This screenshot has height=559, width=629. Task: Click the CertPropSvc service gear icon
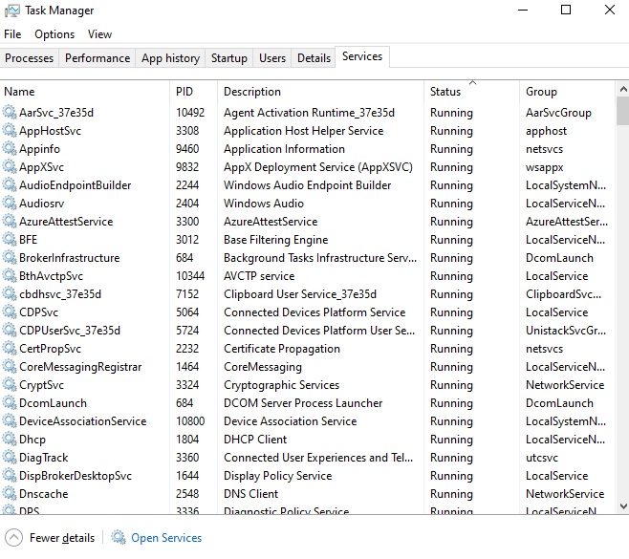(10, 348)
